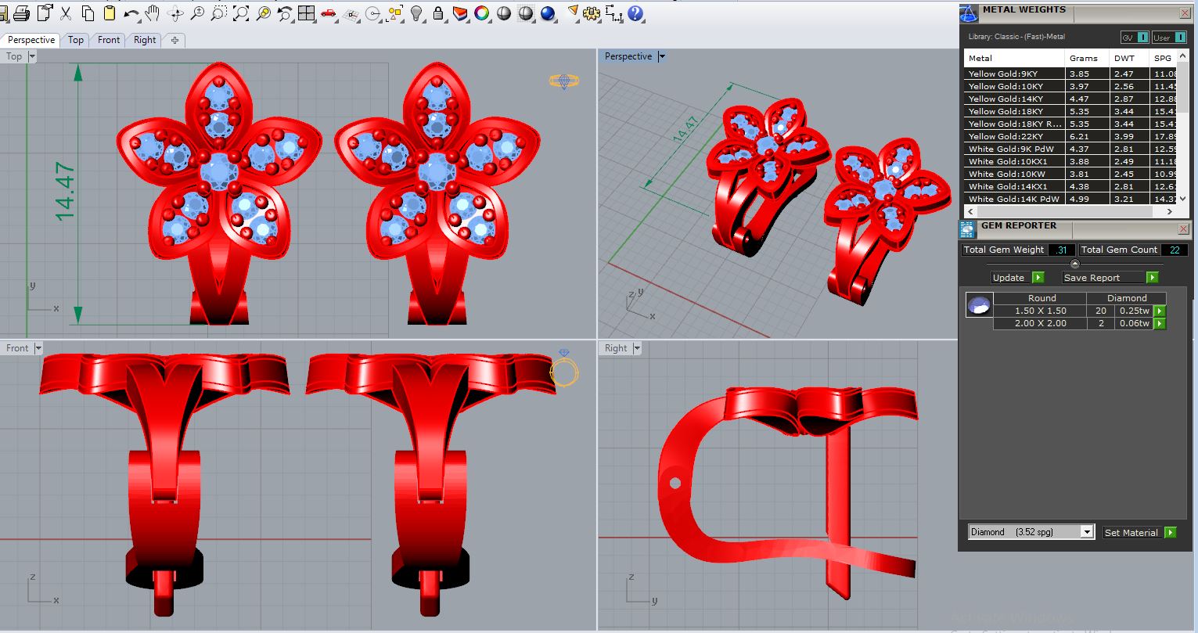Click the add viewport tab plus icon

pos(174,40)
